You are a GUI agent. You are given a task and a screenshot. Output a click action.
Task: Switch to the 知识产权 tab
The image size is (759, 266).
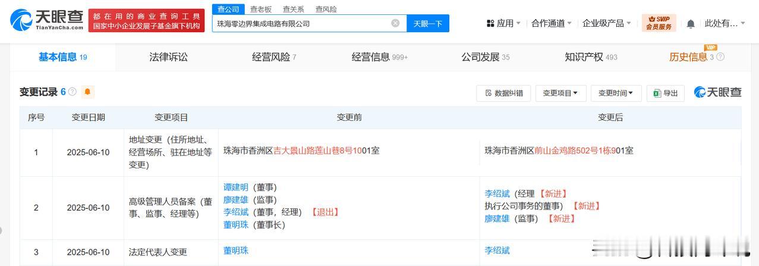click(591, 57)
